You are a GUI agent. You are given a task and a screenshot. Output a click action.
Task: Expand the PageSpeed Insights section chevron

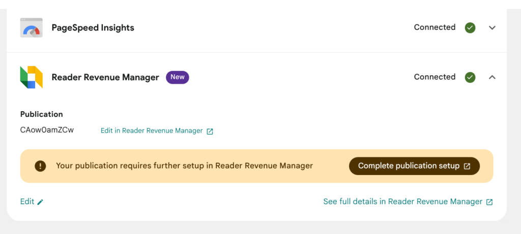492,27
